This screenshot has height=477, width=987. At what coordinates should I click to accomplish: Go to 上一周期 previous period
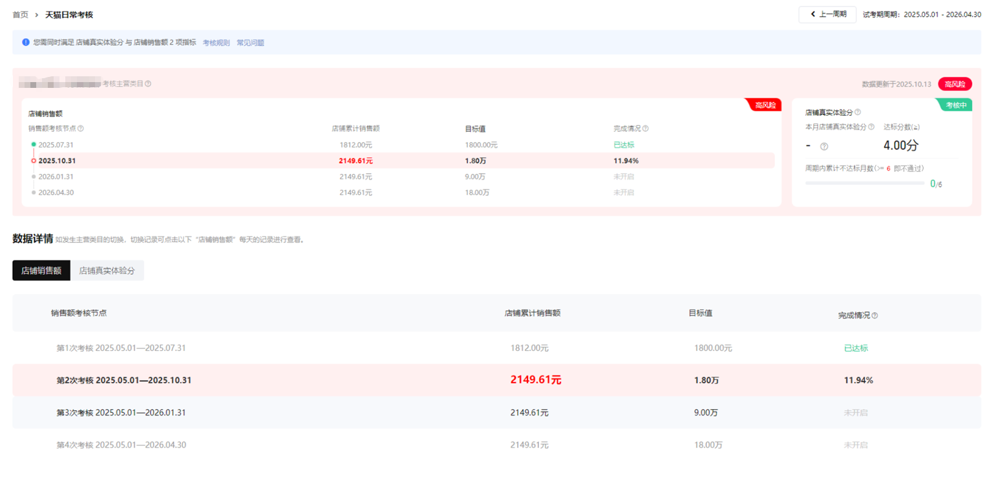(827, 14)
